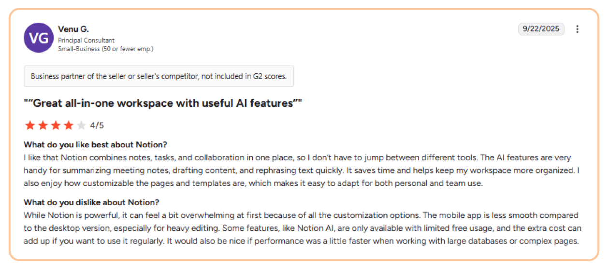
Task: Click the Small-Business company size label
Action: coord(105,49)
